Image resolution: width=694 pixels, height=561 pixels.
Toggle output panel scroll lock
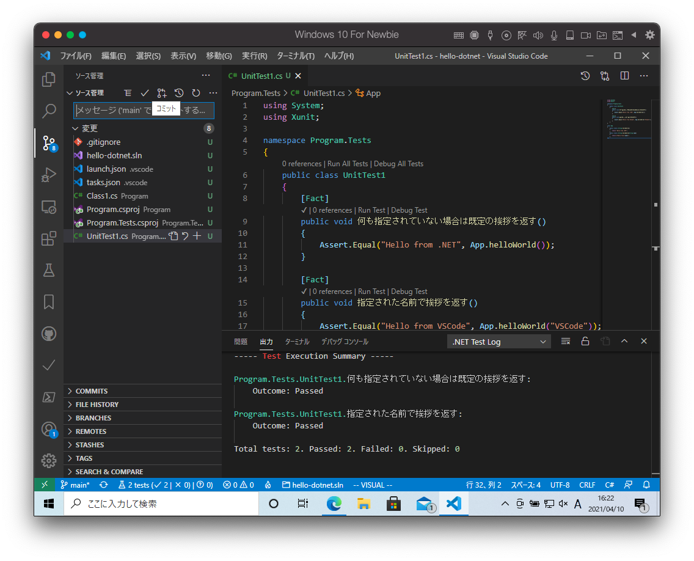[x=585, y=342]
